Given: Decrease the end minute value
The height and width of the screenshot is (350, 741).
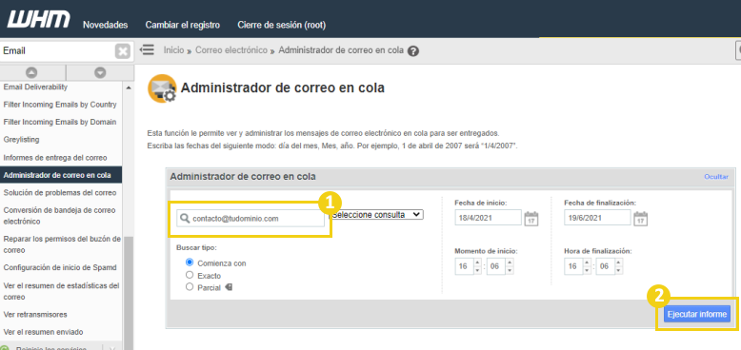Looking at the screenshot, I should [x=618, y=270].
